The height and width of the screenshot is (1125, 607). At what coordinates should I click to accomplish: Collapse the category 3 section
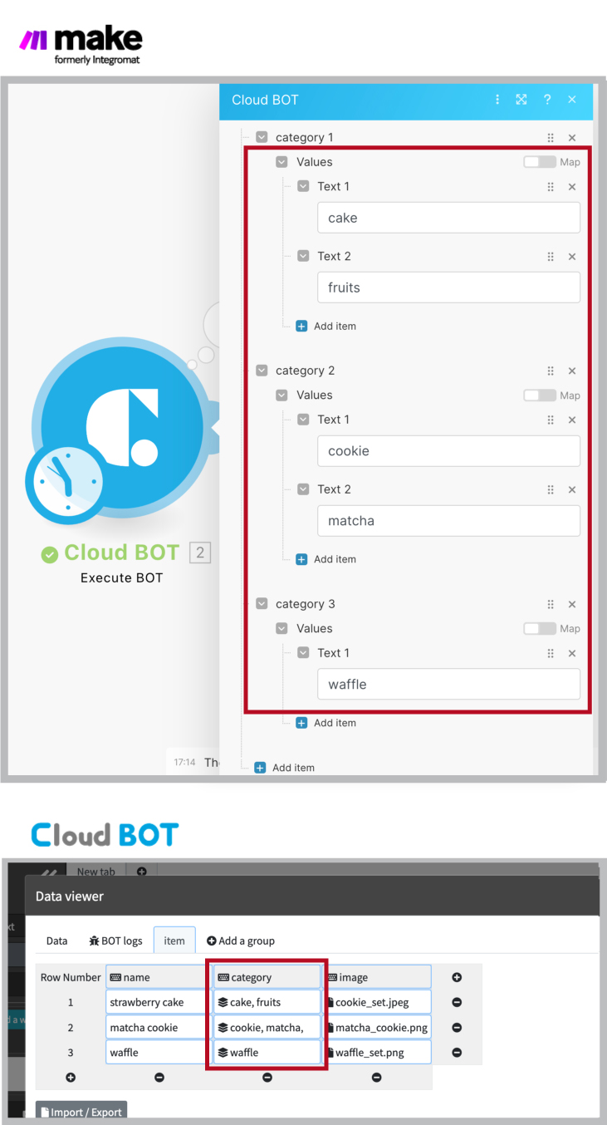262,605
